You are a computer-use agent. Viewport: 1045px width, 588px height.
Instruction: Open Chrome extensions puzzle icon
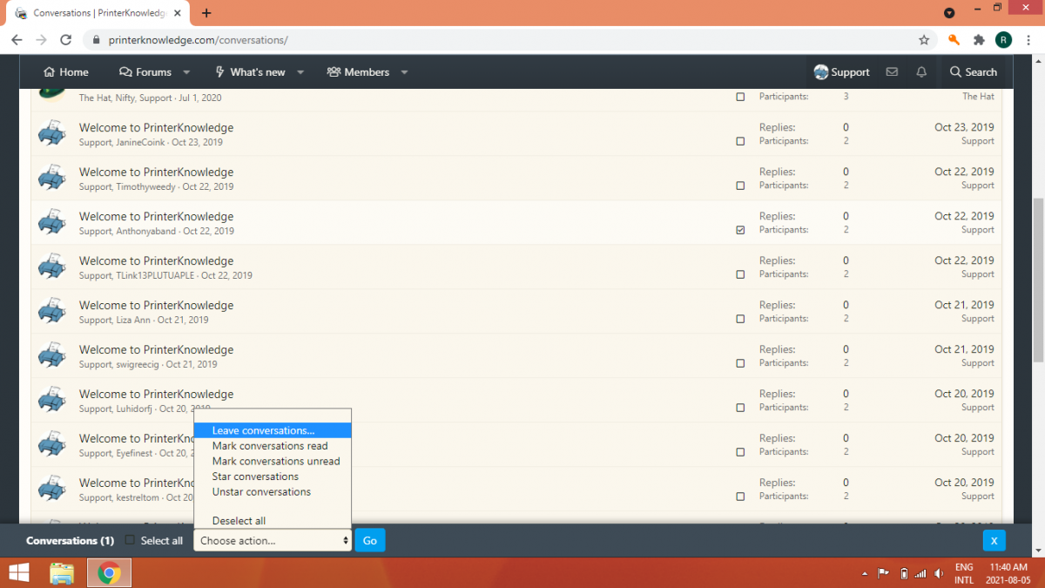click(979, 40)
